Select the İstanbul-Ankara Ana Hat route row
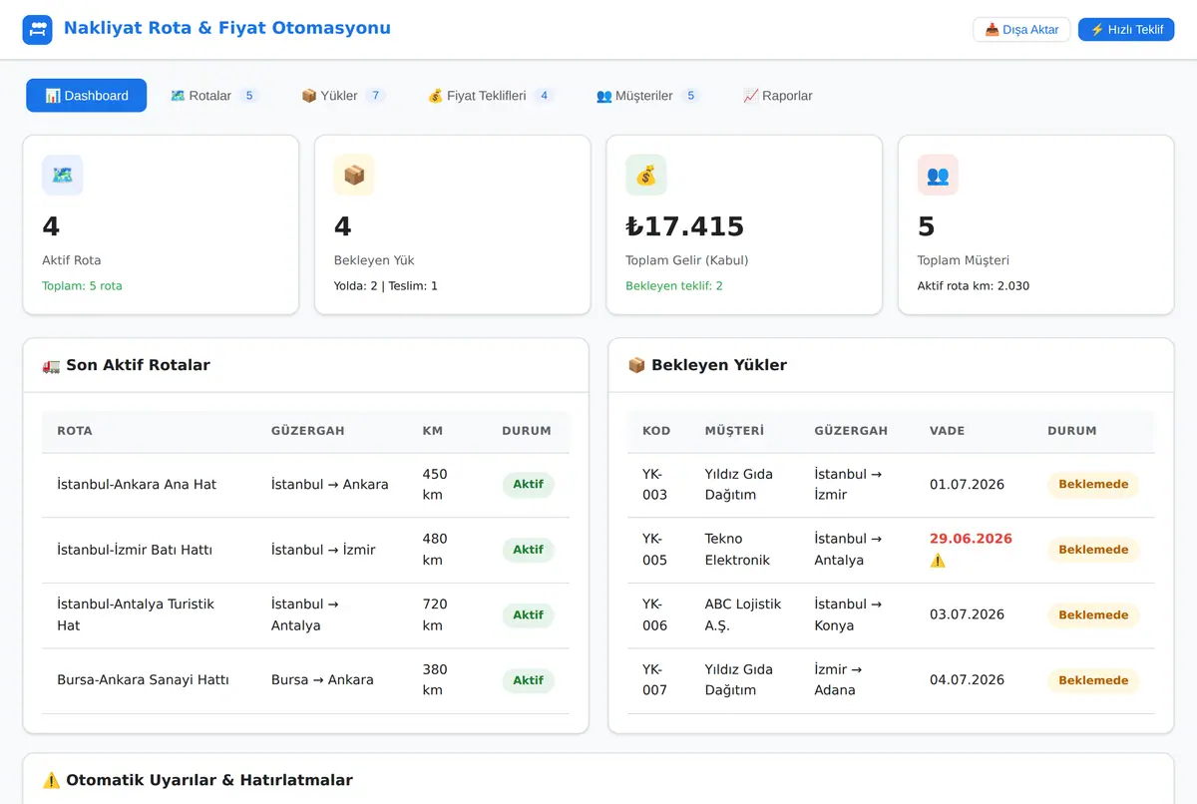This screenshot has height=804, width=1197. (306, 485)
